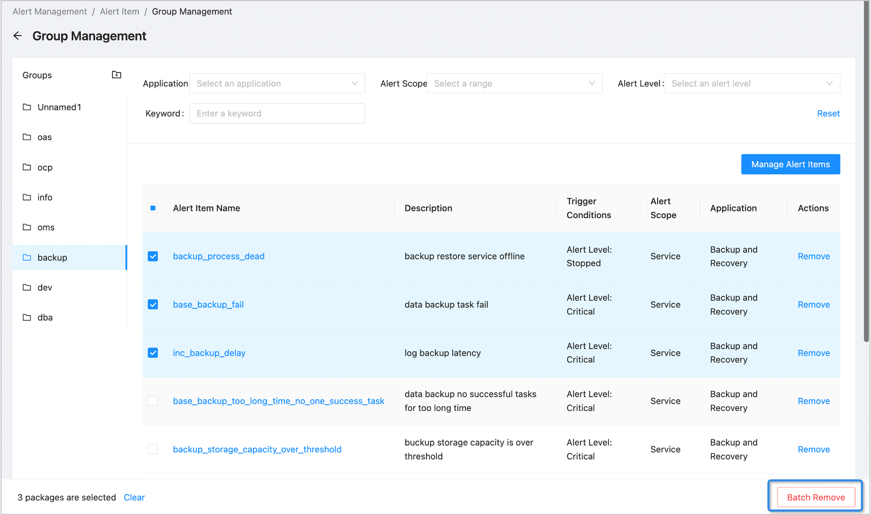Select the oms group in sidebar
Viewport: 871px width, 515px height.
(x=46, y=228)
